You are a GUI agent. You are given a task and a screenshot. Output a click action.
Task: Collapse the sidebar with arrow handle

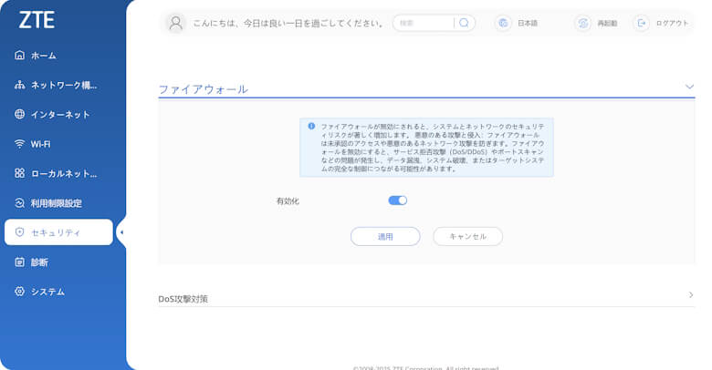[121, 232]
